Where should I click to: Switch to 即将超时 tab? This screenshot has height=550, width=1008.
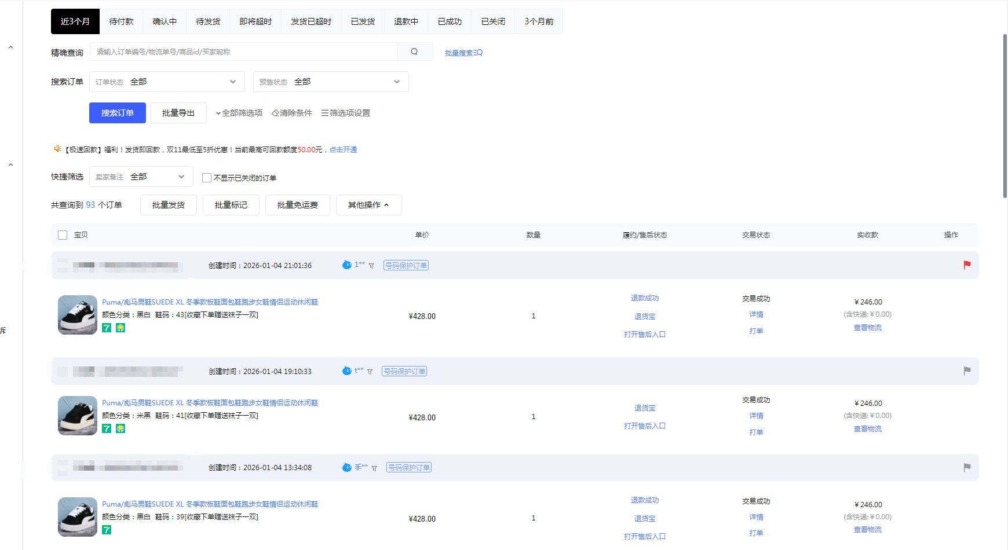point(255,21)
